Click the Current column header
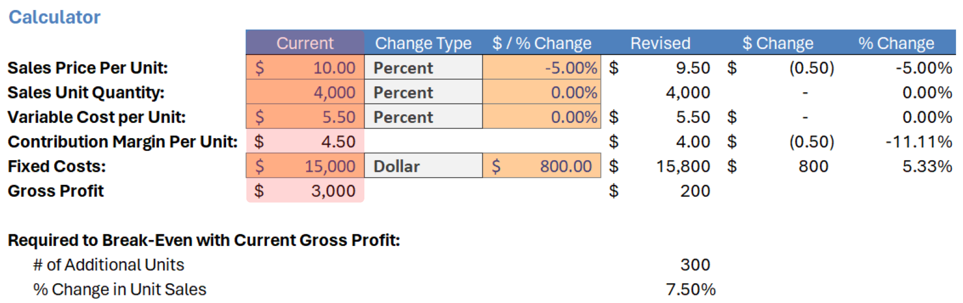Image resolution: width=963 pixels, height=303 pixels. [305, 43]
